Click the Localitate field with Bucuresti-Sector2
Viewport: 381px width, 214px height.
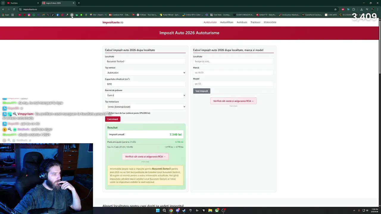pyautogui.click(x=145, y=62)
